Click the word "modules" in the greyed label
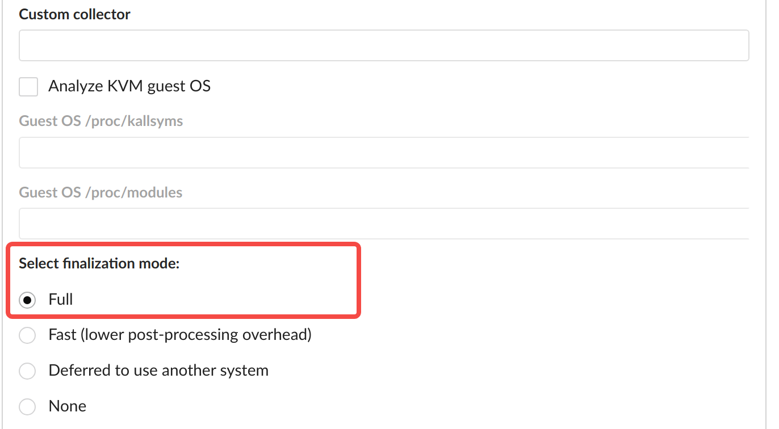The height and width of the screenshot is (429, 779). (x=154, y=192)
